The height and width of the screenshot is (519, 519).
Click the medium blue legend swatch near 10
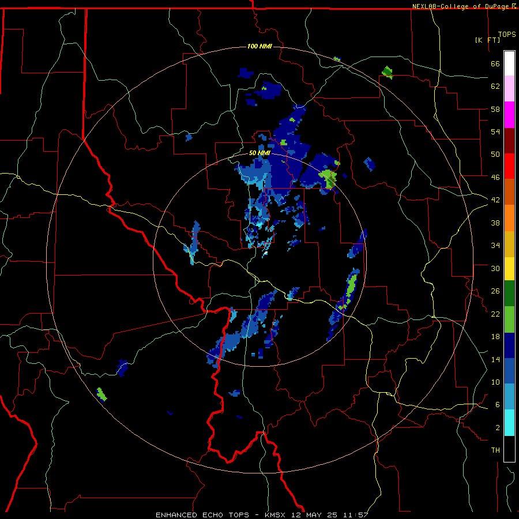pos(509,371)
